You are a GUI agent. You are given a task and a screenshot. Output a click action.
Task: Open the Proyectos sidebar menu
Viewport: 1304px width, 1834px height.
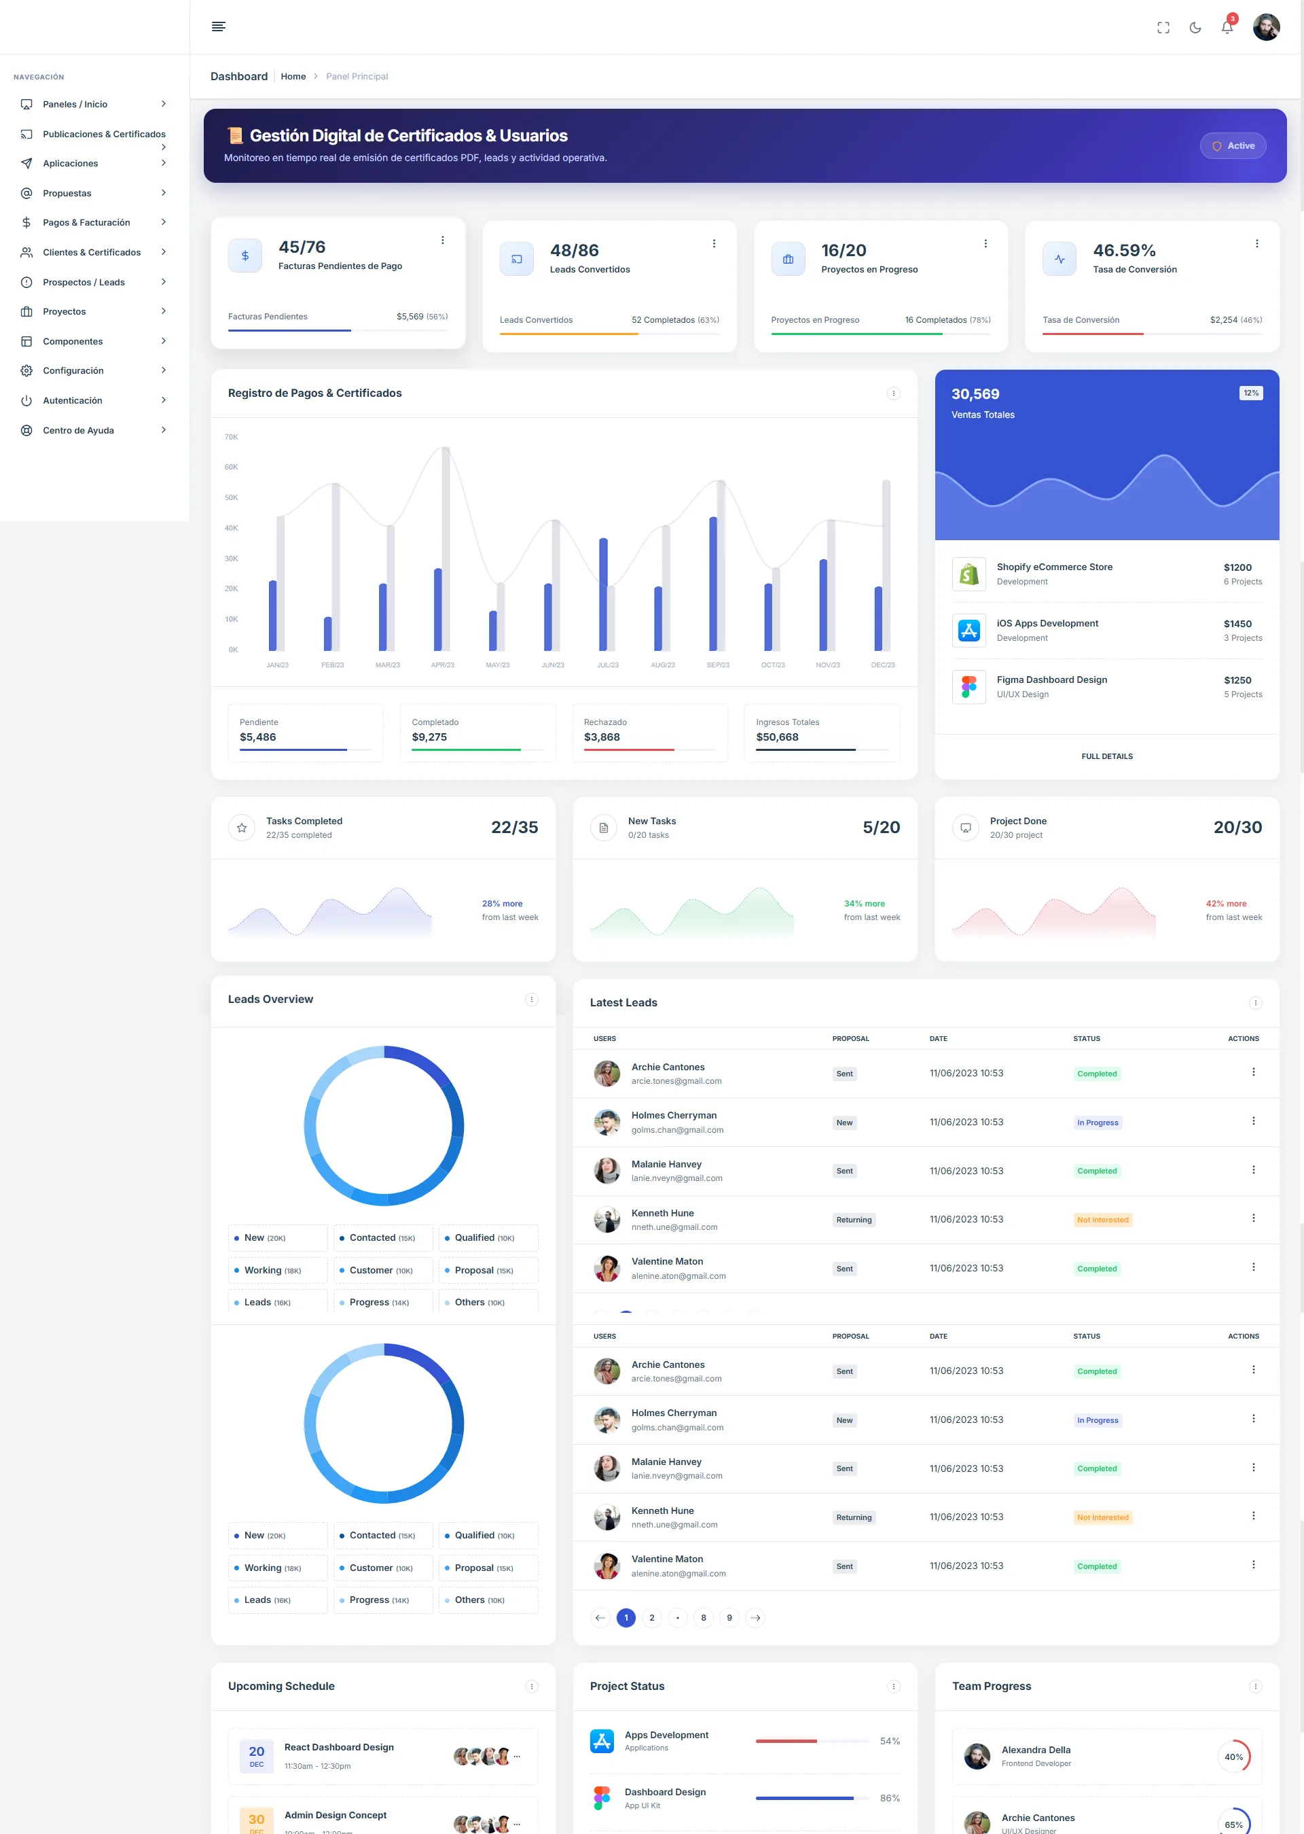click(x=95, y=312)
